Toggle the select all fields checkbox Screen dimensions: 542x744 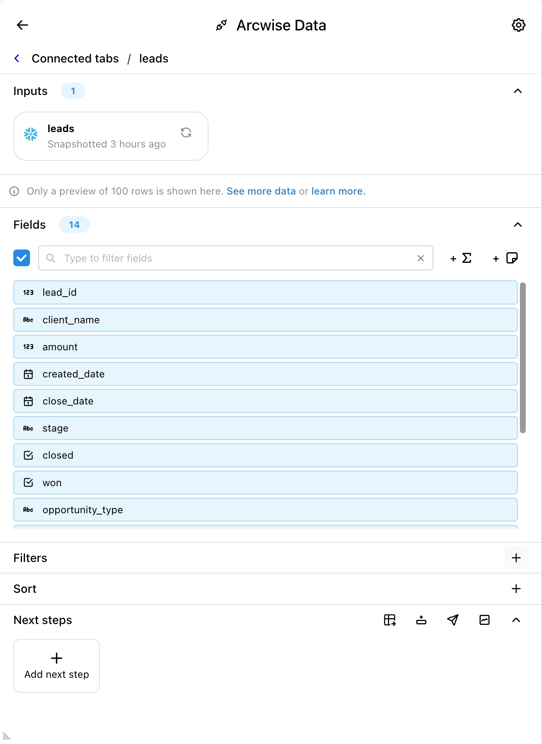pos(22,258)
